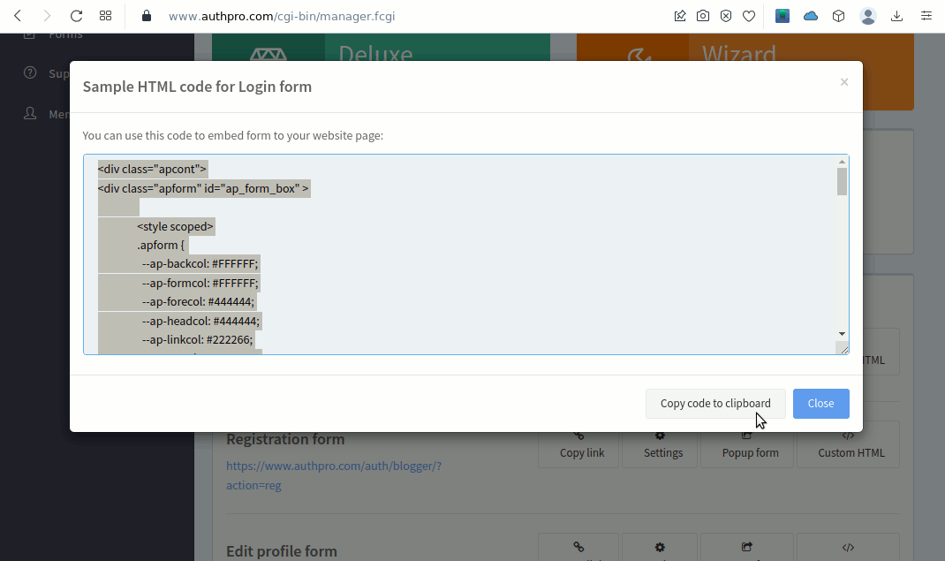The height and width of the screenshot is (561, 945).
Task: Reload the page with the refresh icon
Action: [76, 16]
